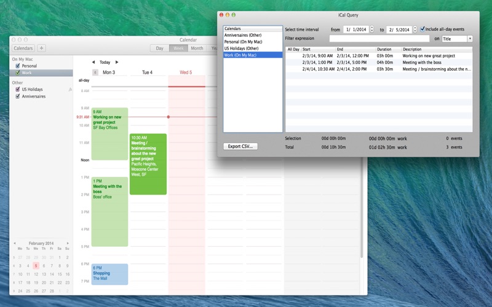Click the Calendar window scrollbar

[362, 207]
